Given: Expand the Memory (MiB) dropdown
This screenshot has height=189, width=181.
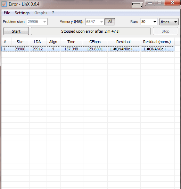Looking at the screenshot, I should pos(101,22).
